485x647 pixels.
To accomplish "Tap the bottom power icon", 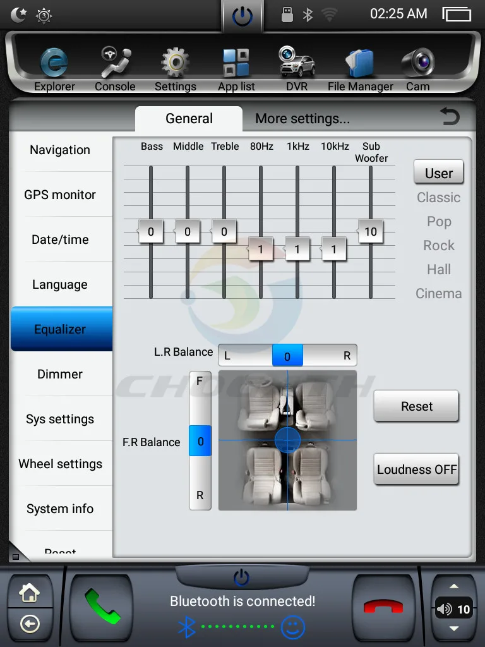I will 242,577.
